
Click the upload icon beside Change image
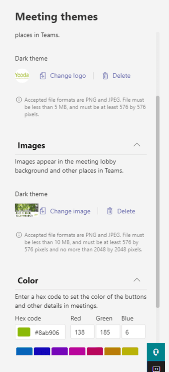(42, 211)
